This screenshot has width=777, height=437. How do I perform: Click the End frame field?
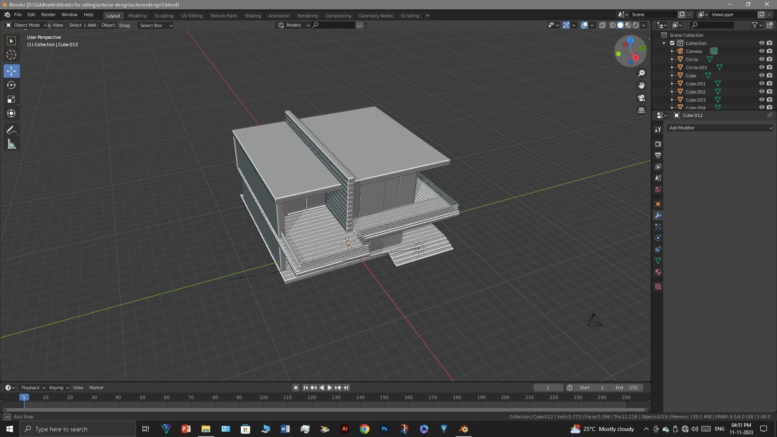[x=626, y=388]
